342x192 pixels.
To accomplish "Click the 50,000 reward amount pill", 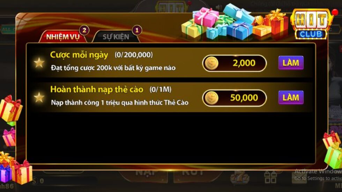I will [235, 98].
